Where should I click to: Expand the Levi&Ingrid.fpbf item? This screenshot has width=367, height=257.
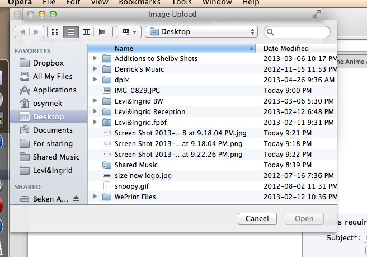click(95, 122)
